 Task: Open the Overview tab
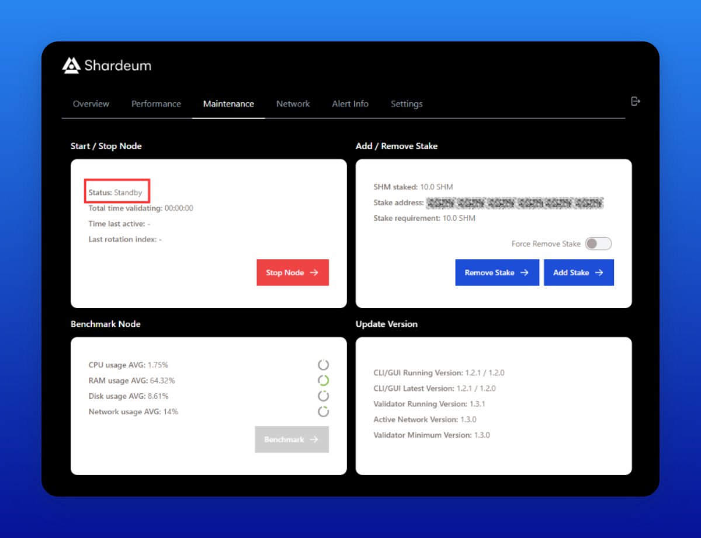tap(91, 104)
